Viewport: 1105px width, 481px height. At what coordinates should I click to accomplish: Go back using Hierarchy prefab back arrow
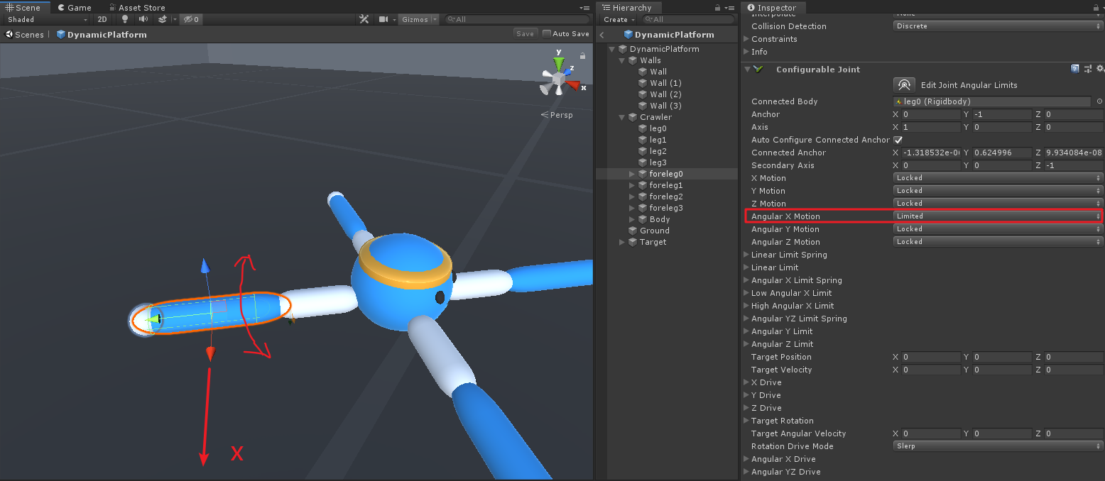[x=602, y=35]
